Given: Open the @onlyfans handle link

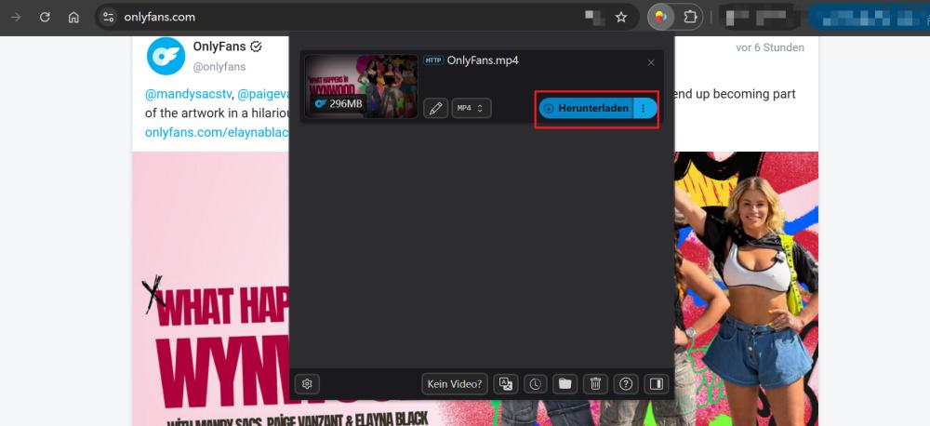Looking at the screenshot, I should 219,67.
